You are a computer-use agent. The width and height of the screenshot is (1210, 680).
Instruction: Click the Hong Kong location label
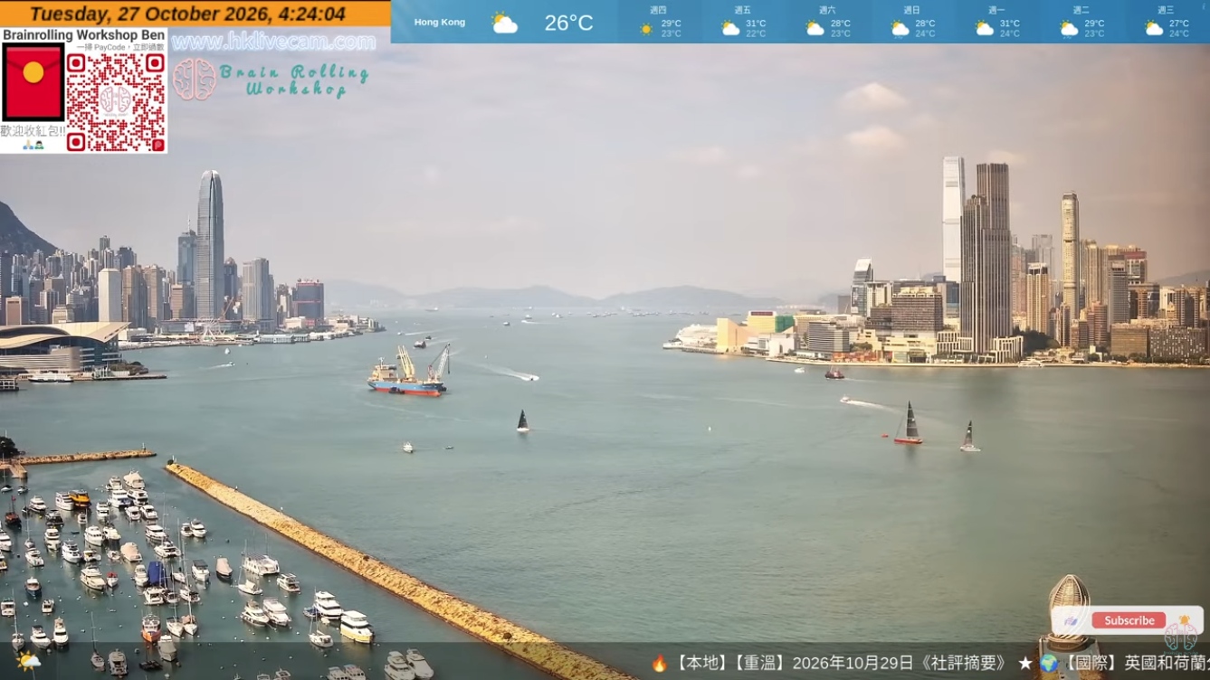[440, 22]
